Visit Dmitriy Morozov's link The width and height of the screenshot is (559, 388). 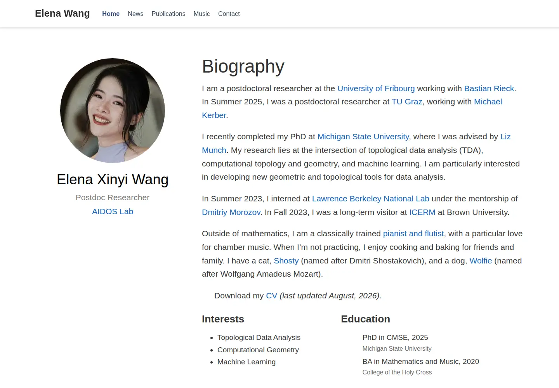tap(231, 212)
